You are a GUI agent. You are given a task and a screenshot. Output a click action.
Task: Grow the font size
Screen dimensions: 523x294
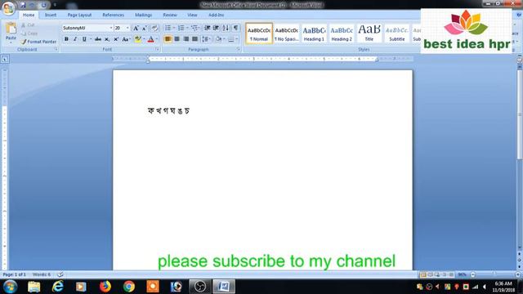pos(136,29)
